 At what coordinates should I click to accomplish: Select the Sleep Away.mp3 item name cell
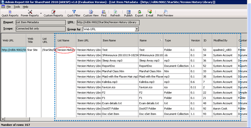pos(120,60)
